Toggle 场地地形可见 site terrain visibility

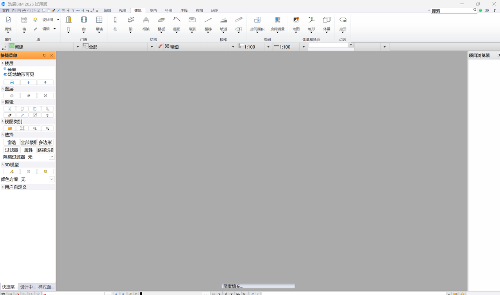pyautogui.click(x=5, y=74)
